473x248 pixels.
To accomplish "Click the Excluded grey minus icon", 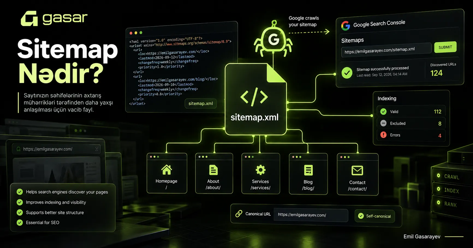I will pos(383,123).
